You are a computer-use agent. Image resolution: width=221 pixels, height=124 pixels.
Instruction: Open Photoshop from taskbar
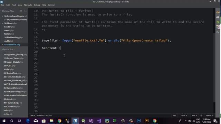(139, 121)
